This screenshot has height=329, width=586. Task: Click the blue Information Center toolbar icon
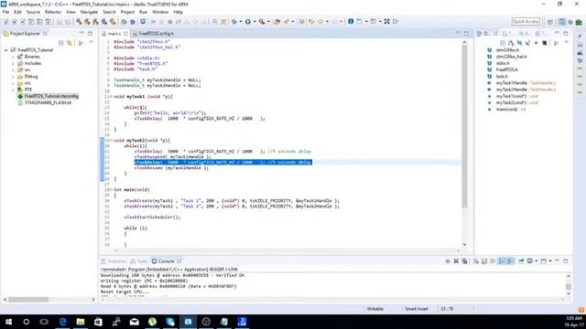coord(351,22)
